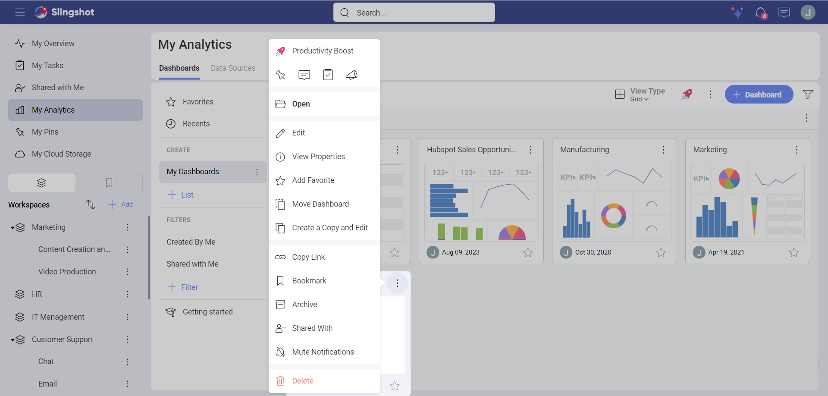Choose Copy Link from the menu
Screen dimensions: 828x396
point(324,257)
